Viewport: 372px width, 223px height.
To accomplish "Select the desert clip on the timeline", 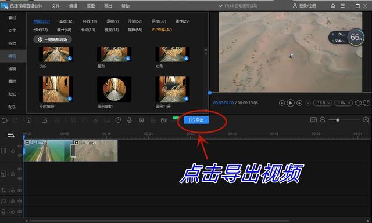I will [x=96, y=151].
